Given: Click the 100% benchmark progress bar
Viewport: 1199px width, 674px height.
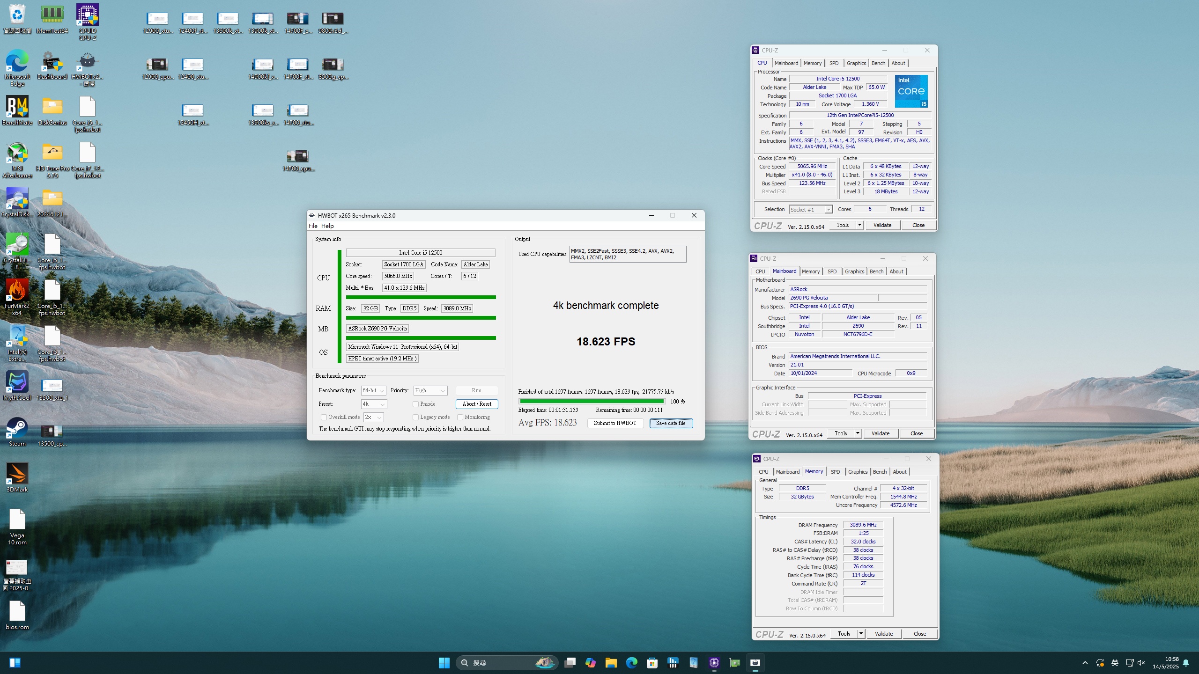Looking at the screenshot, I should coord(592,401).
